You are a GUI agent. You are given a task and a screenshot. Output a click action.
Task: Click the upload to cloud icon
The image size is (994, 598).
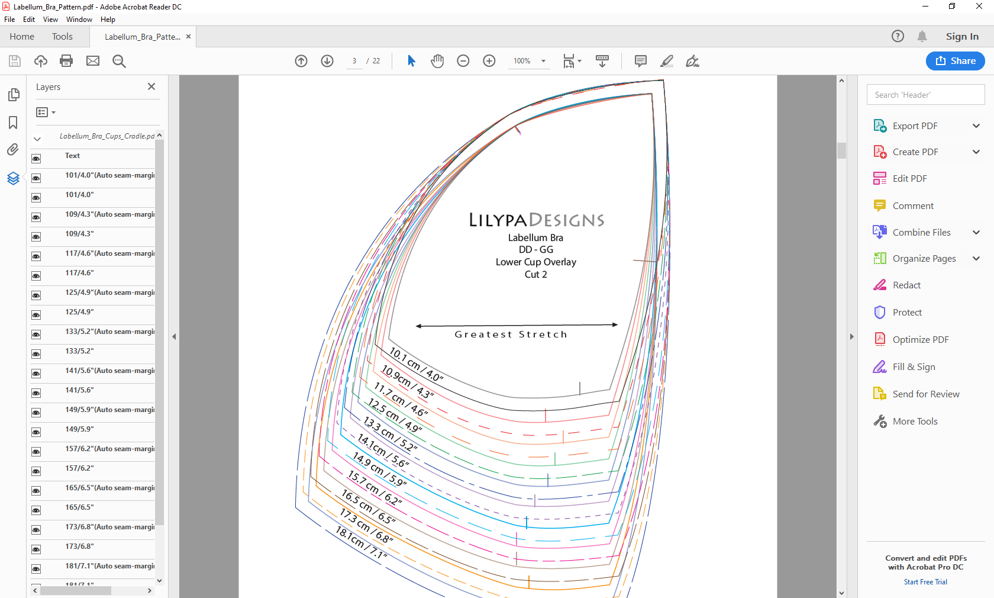pyautogui.click(x=41, y=61)
